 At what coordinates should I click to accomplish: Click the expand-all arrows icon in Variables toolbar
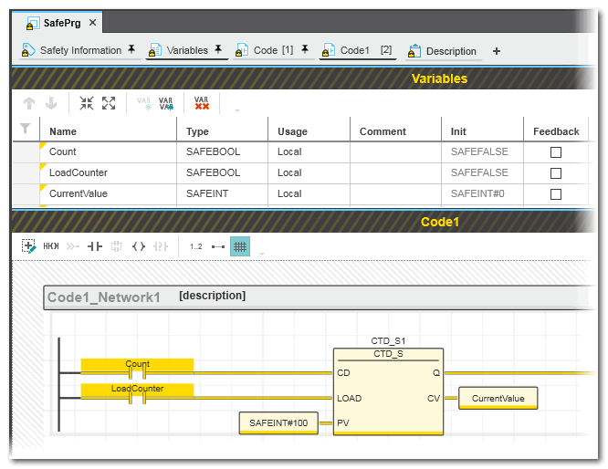[109, 103]
